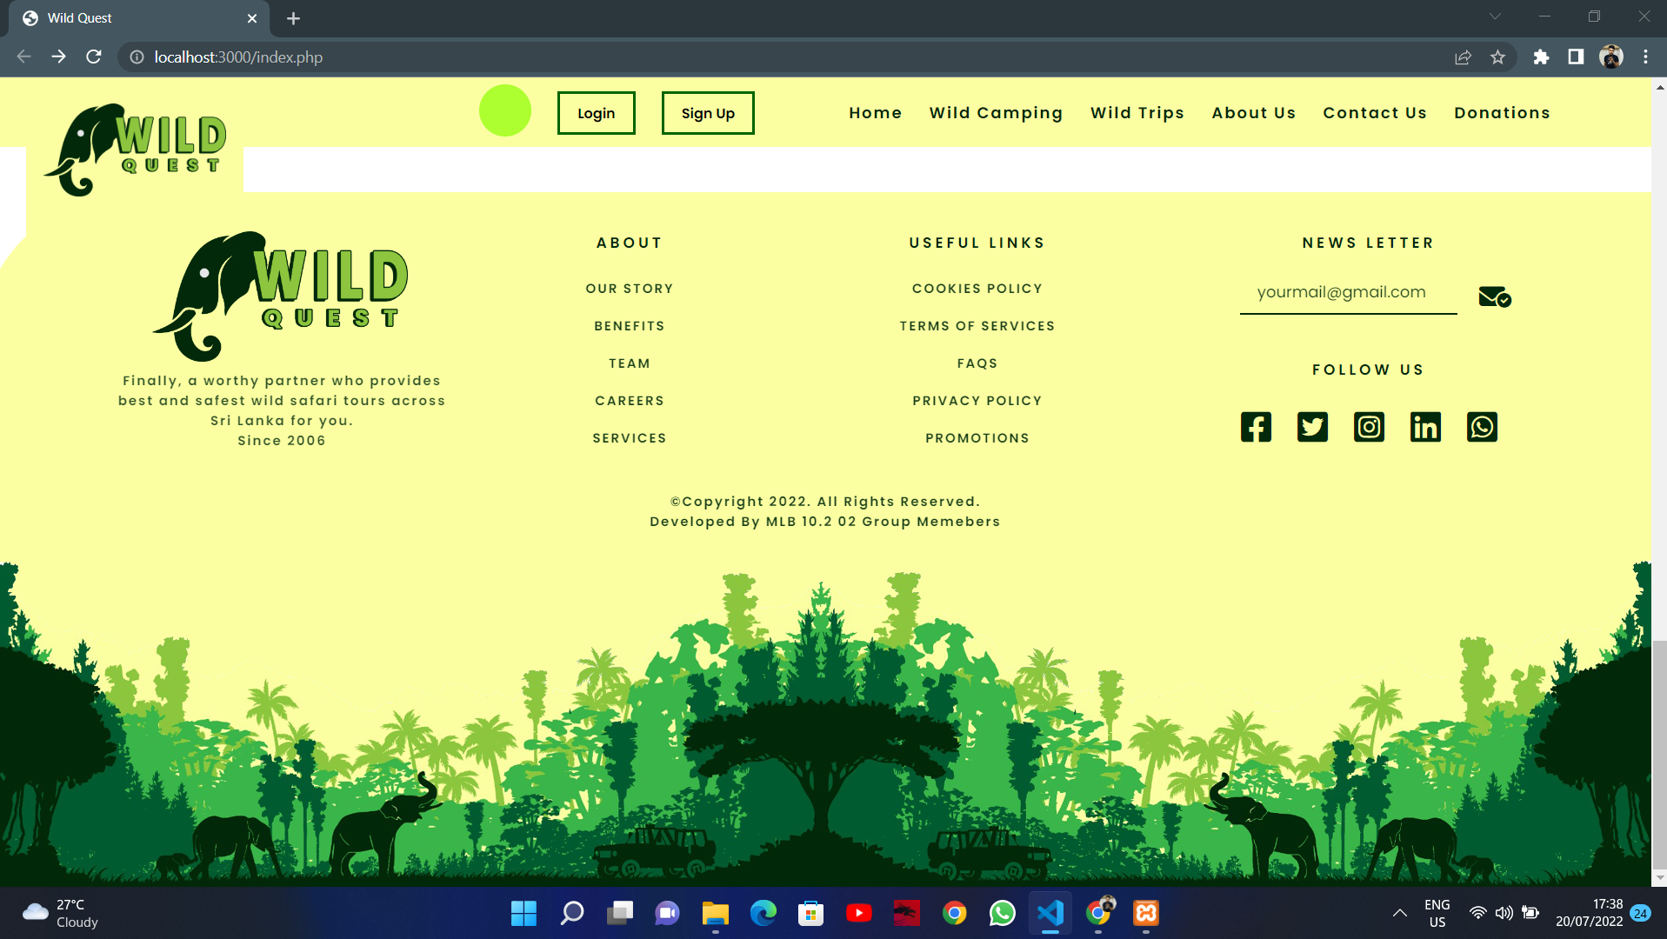The height and width of the screenshot is (939, 1667).
Task: Open the Privacy Policy link
Action: (977, 400)
